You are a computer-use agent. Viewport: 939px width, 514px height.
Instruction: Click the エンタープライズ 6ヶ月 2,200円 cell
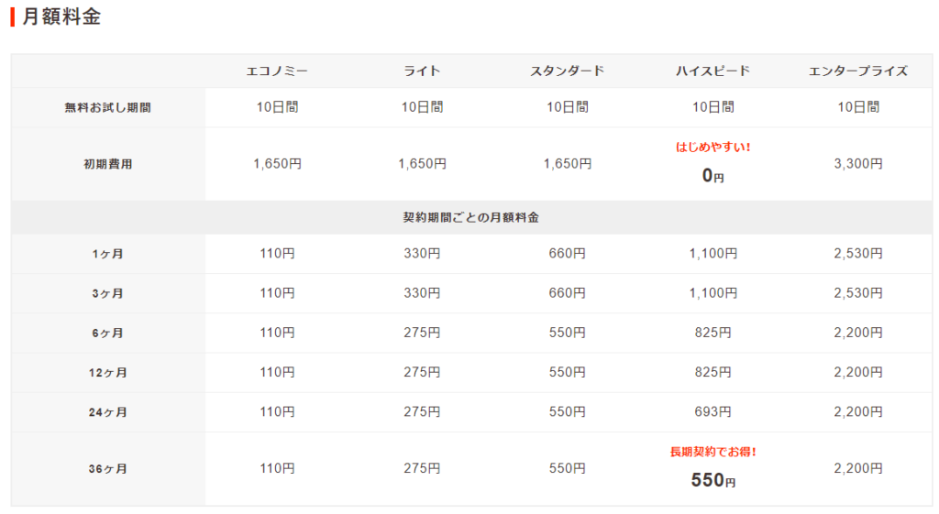click(858, 332)
